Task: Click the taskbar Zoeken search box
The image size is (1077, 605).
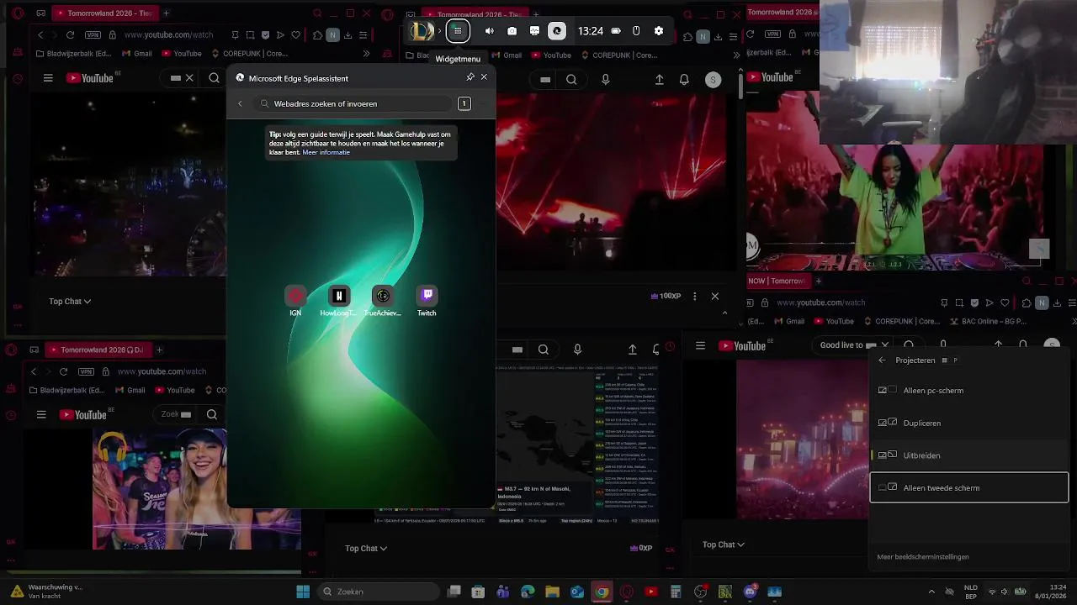Action: point(379,592)
